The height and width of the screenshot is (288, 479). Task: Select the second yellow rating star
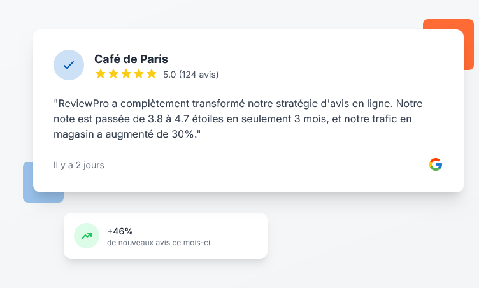(113, 74)
